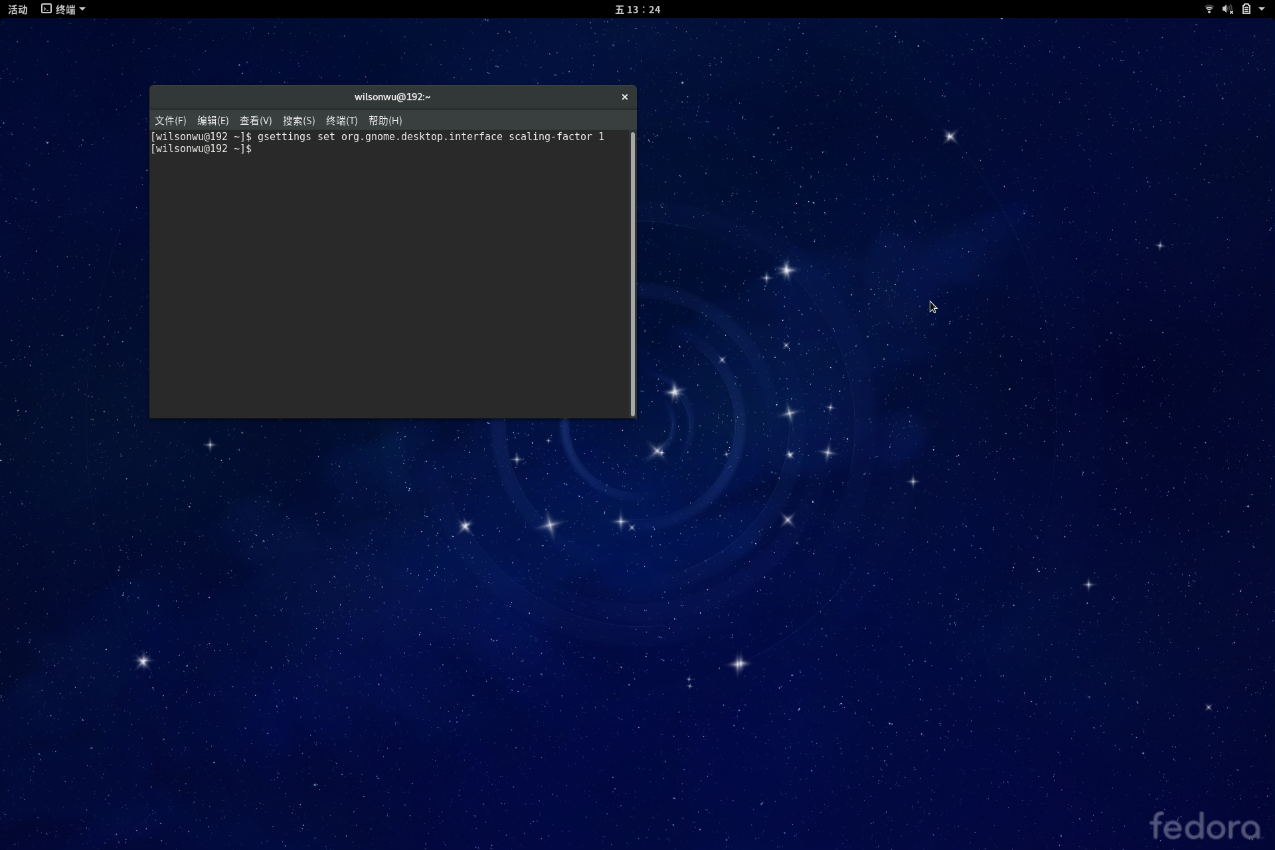The width and height of the screenshot is (1275, 850).
Task: Open the 搜索(S) menu
Action: [299, 121]
